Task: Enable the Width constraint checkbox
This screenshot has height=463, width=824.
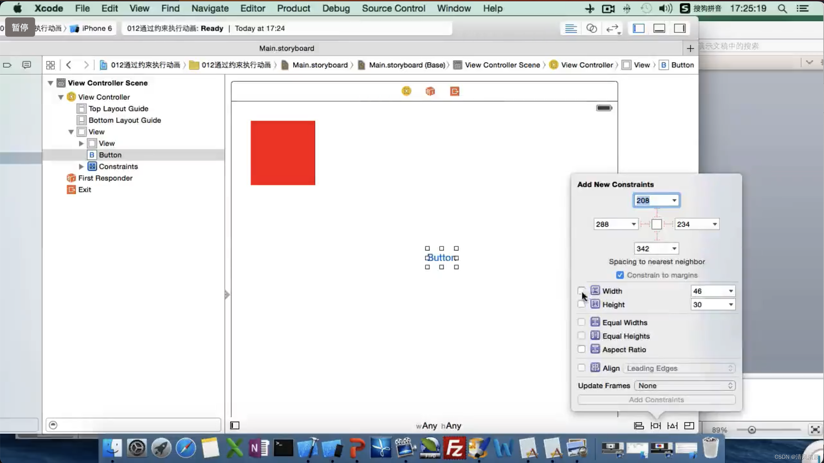Action: [581, 290]
